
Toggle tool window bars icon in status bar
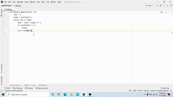[1, 91]
